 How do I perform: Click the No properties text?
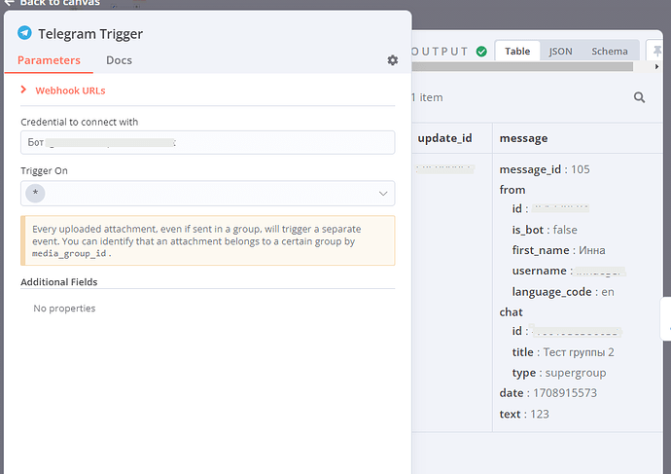click(x=64, y=309)
